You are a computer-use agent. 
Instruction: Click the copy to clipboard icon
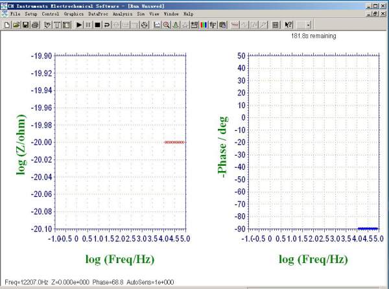(222, 25)
